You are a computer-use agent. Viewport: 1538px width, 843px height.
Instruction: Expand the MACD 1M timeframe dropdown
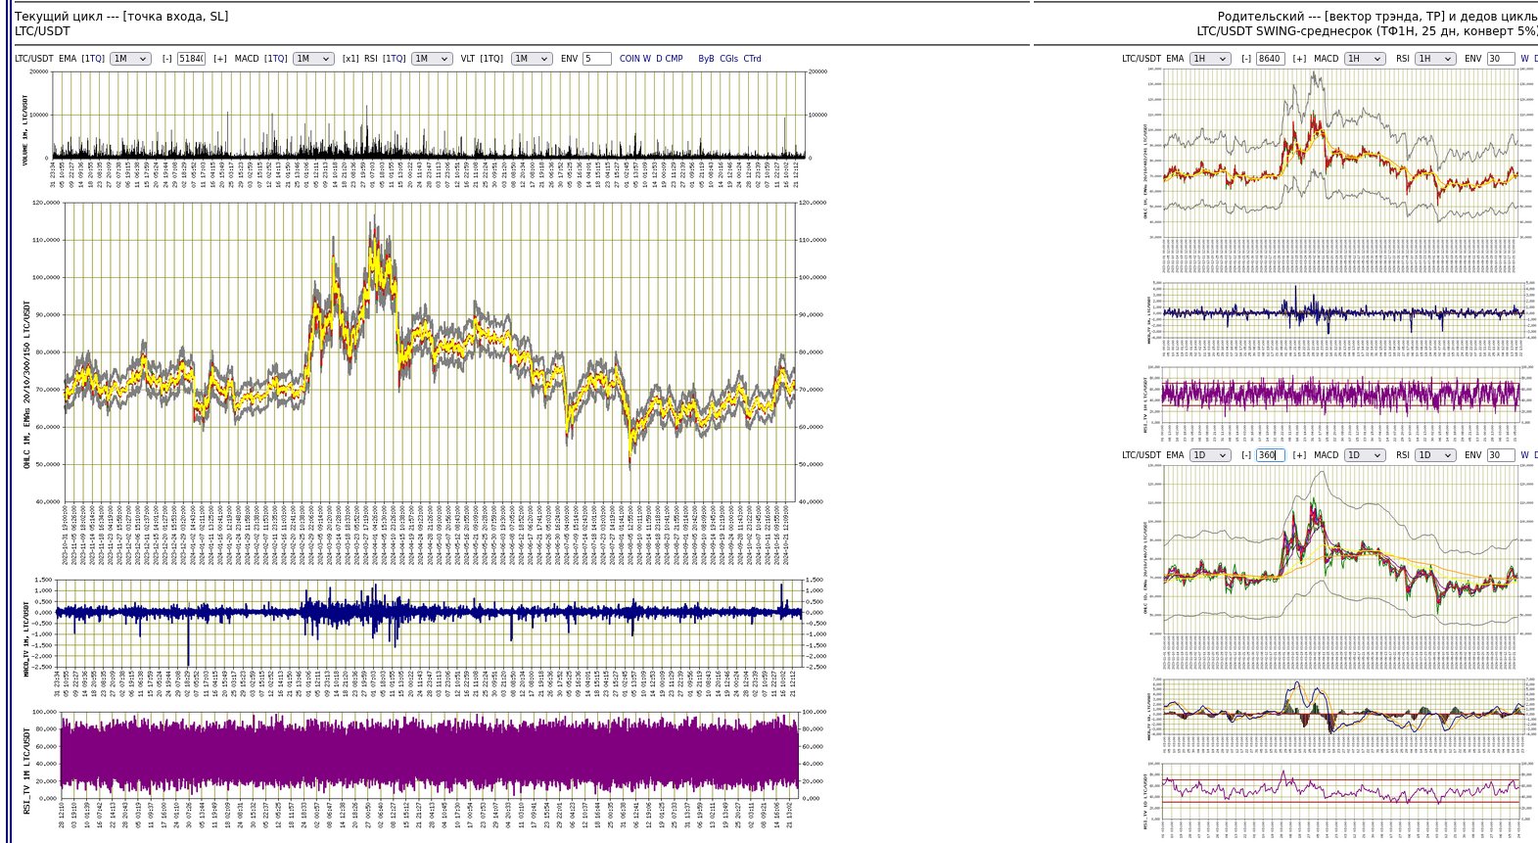pos(313,59)
